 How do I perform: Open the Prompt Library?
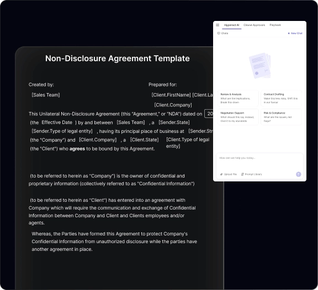coord(252,174)
